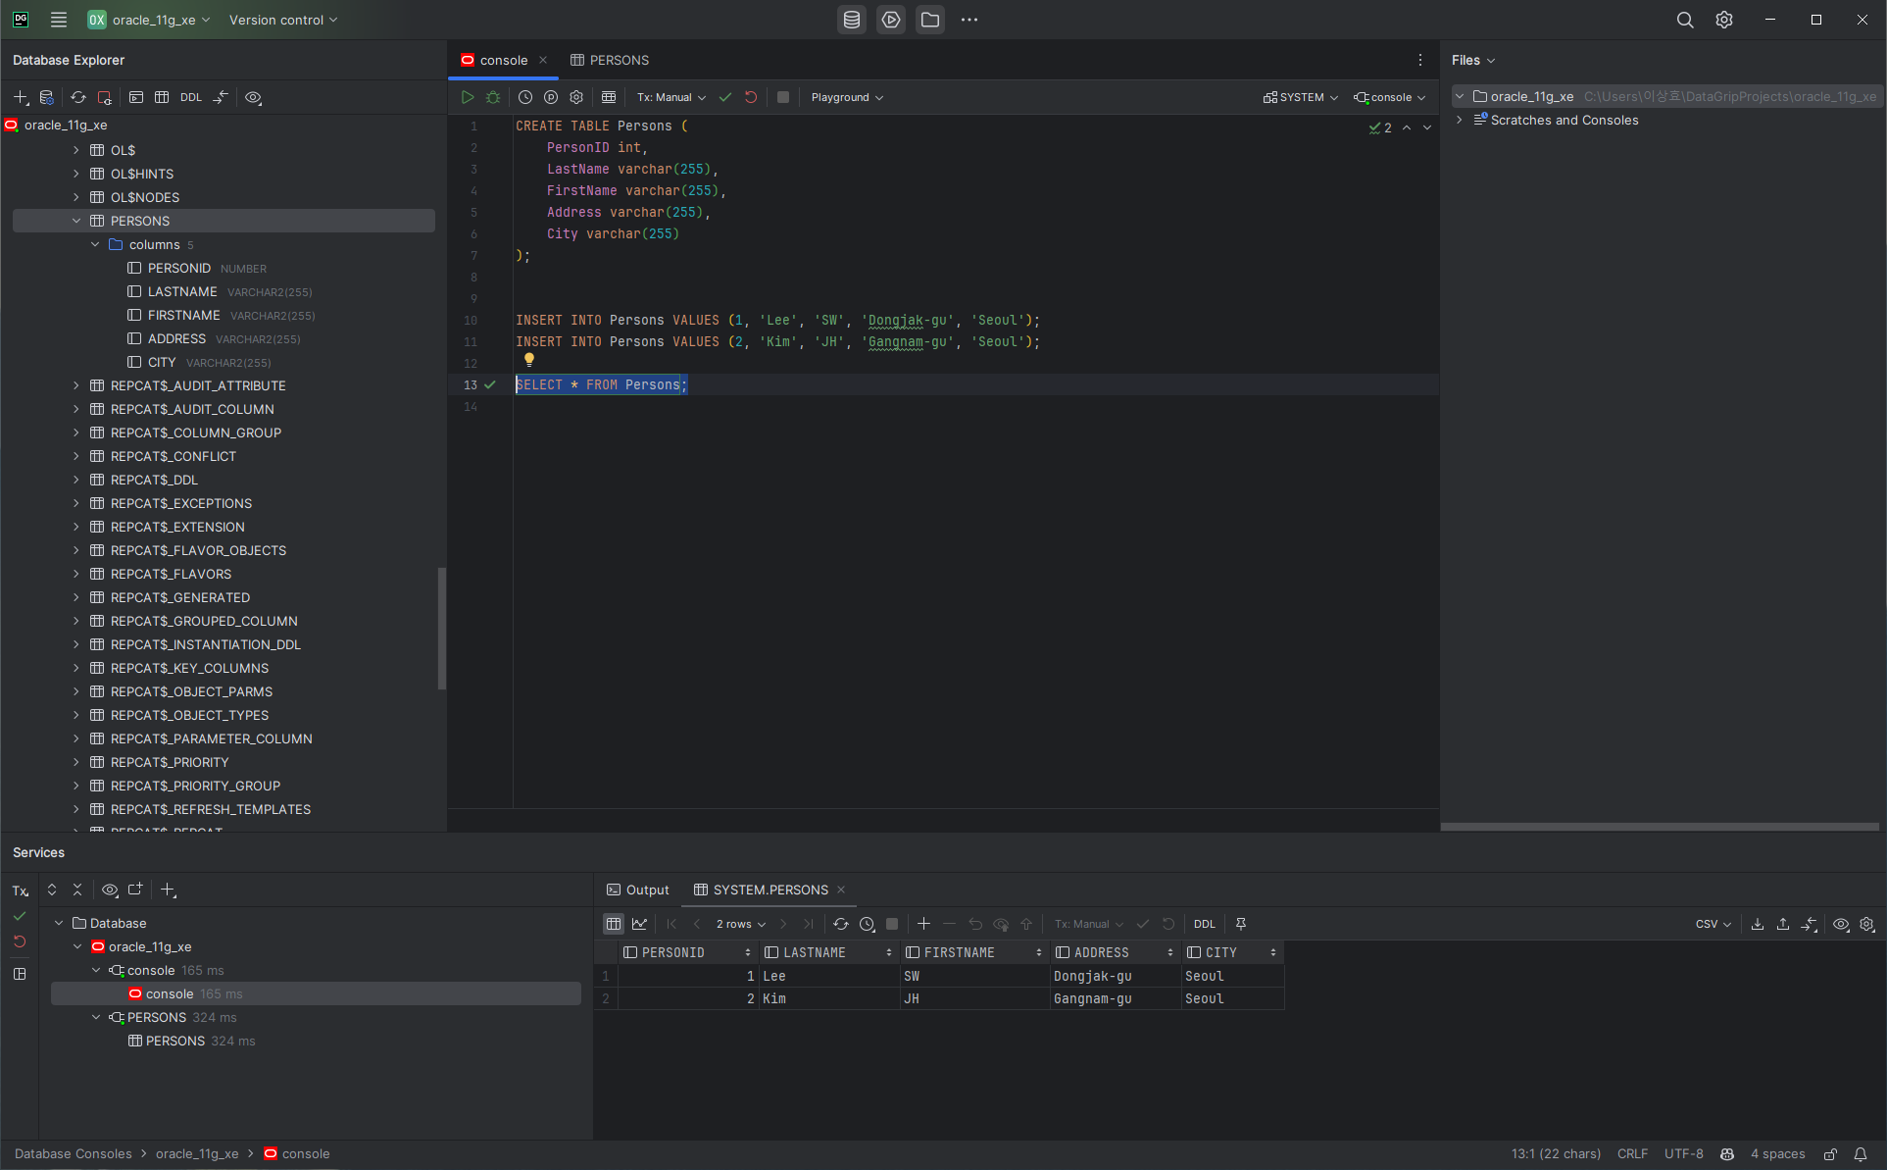
Task: Open the Version control menu
Action: click(x=282, y=20)
